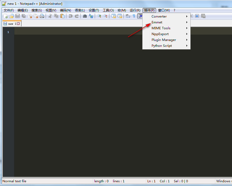The height and width of the screenshot is (186, 232).
Task: Click the Open file toolbar icon
Action: point(11,16)
